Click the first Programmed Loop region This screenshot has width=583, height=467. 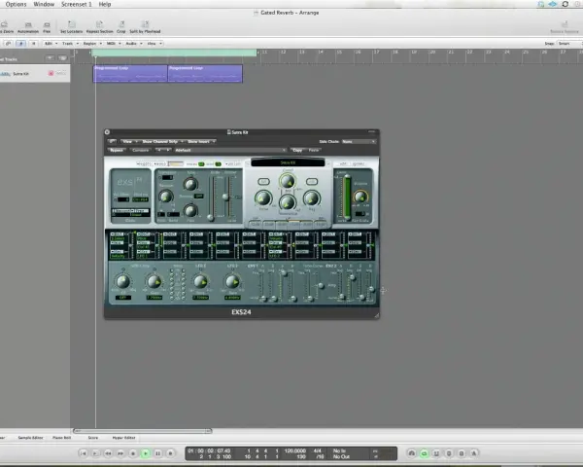click(x=130, y=73)
